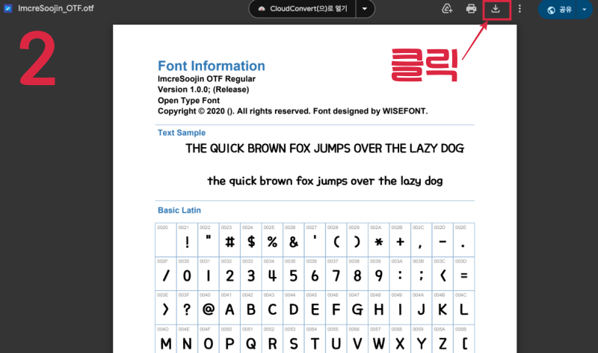Click the letter A glyph cell 0041

[x=229, y=307]
